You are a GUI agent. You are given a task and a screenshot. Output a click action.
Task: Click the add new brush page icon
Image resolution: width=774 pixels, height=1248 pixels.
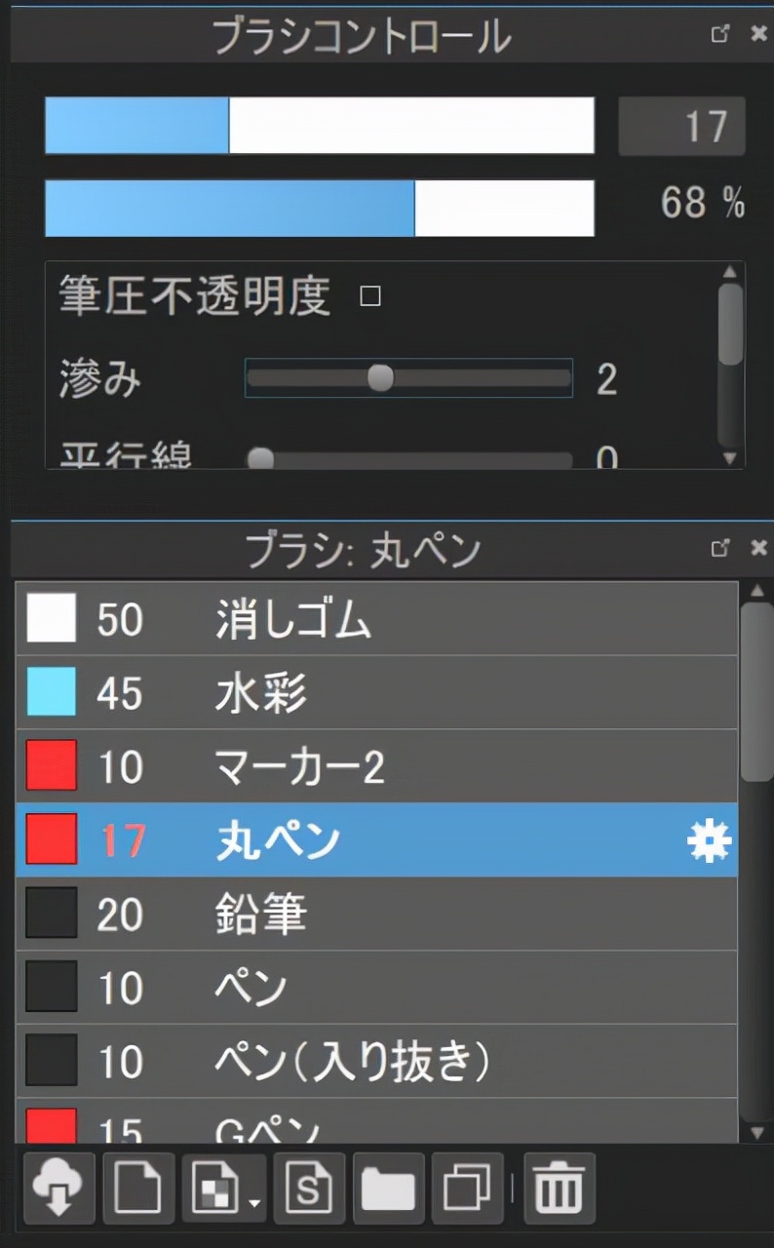point(139,1188)
